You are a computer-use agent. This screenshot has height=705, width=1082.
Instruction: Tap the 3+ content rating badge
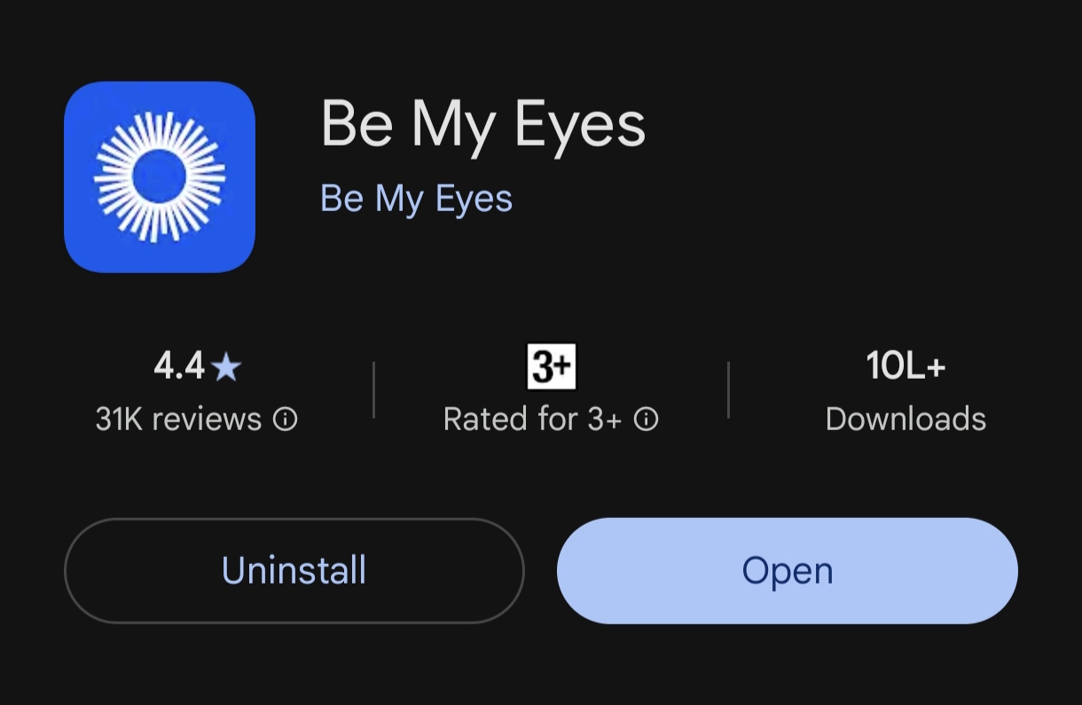pos(551,366)
